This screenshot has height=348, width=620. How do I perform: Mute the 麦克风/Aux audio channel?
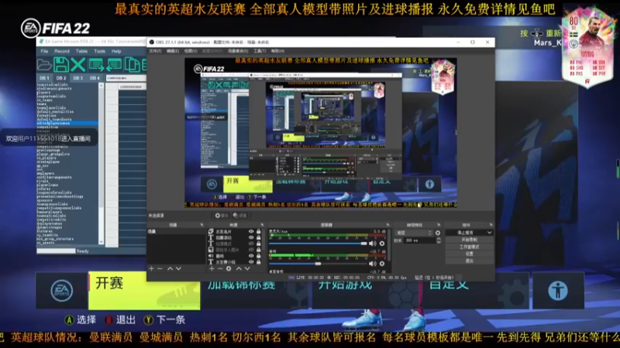click(x=372, y=244)
